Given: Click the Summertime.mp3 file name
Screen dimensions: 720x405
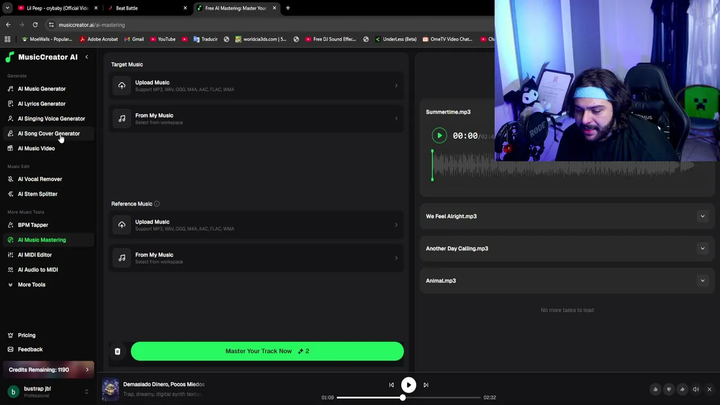Looking at the screenshot, I should (448, 112).
